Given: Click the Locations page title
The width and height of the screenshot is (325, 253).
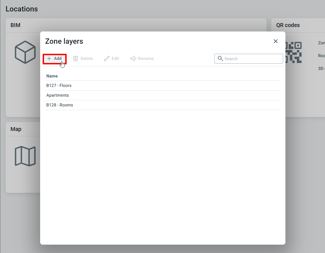Looking at the screenshot, I should tap(22, 9).
